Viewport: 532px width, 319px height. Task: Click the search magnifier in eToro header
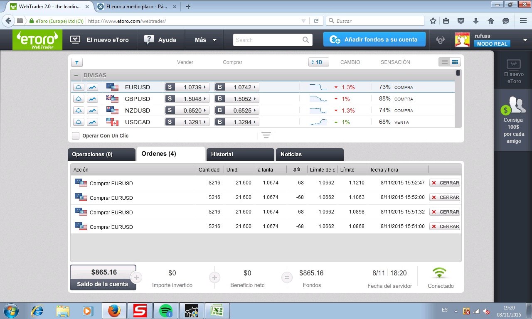click(306, 40)
